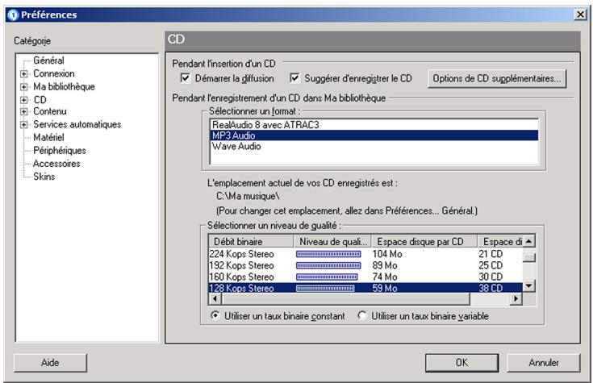Image resolution: width=593 pixels, height=383 pixels.
Task: Choose RealAudio 8 avec ATRAC3 format
Action: click(x=255, y=125)
